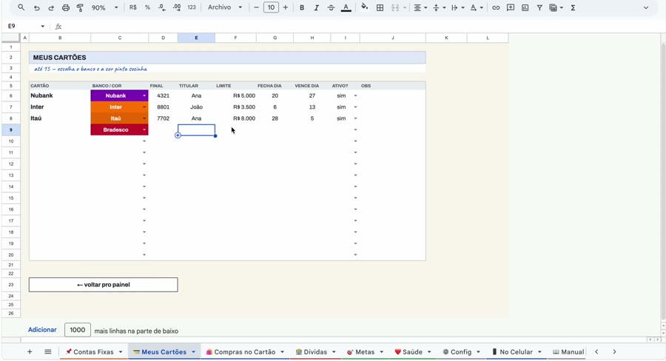The height and width of the screenshot is (361, 666).
Task: Format as percent
Action: coord(147,7)
